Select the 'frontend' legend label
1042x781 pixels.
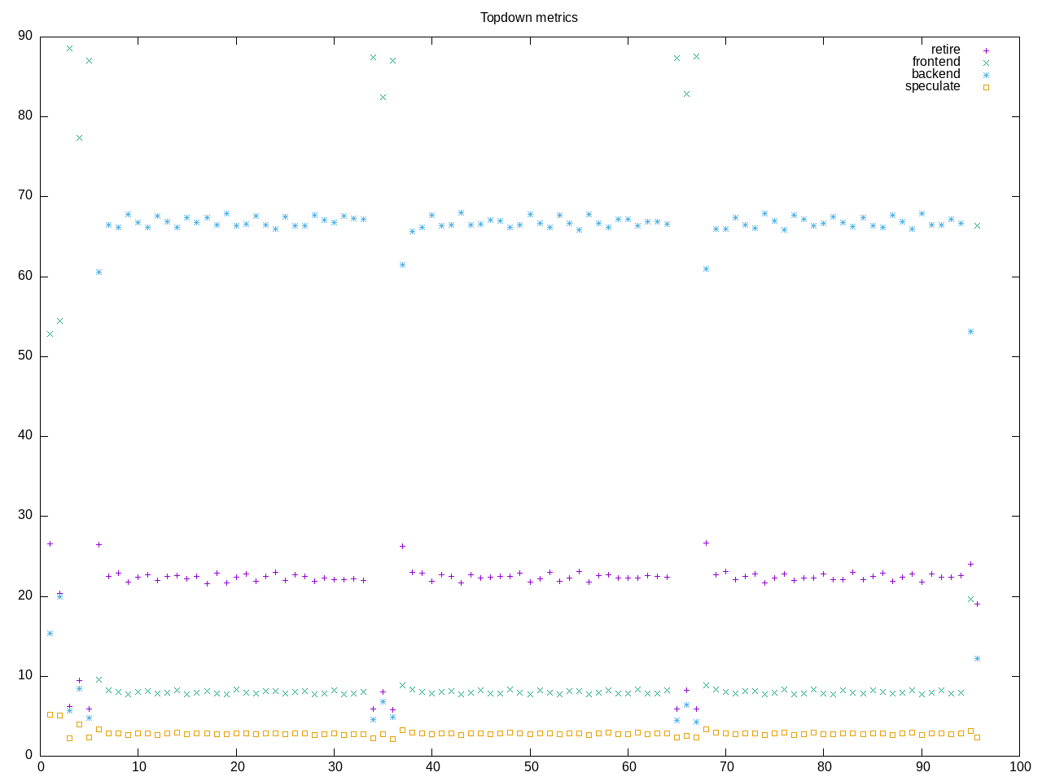(x=935, y=62)
